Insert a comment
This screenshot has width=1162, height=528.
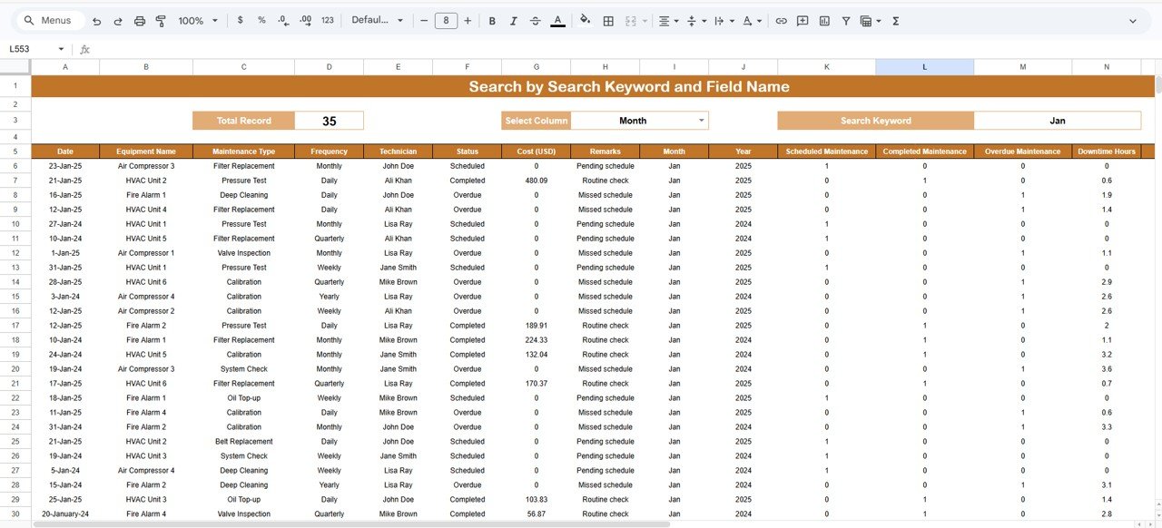tap(803, 20)
